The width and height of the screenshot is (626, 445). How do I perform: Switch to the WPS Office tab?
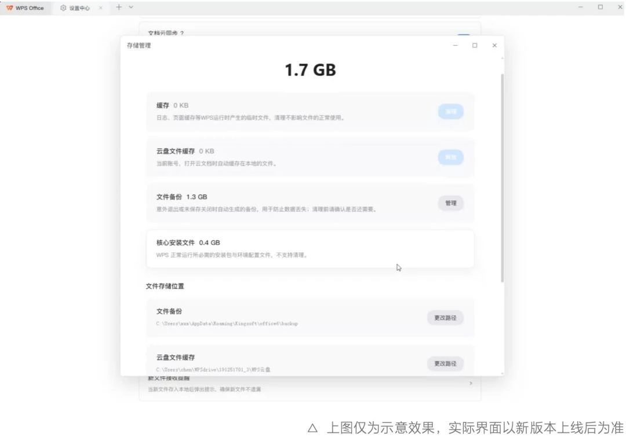(26, 8)
